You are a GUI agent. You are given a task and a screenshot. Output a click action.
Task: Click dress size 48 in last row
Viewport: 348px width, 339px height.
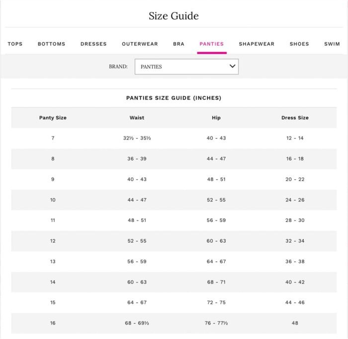[x=295, y=323]
